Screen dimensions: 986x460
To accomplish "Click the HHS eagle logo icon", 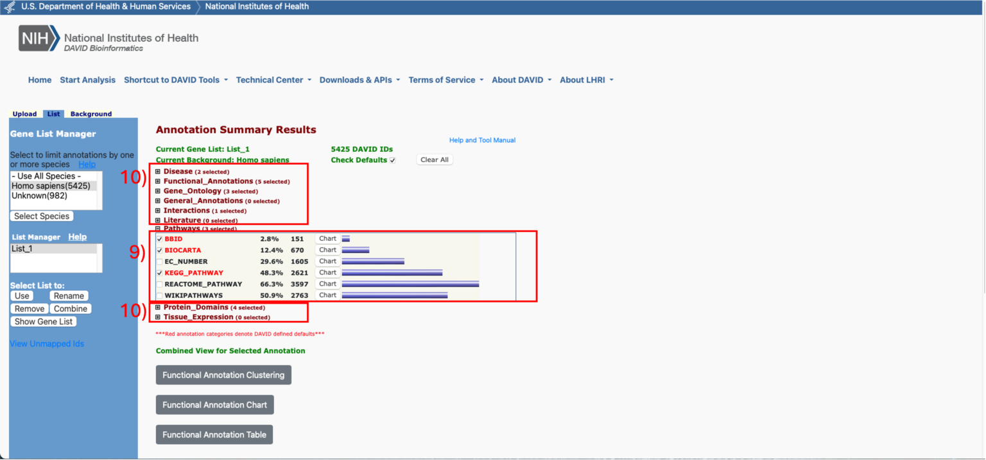I will (10, 7).
